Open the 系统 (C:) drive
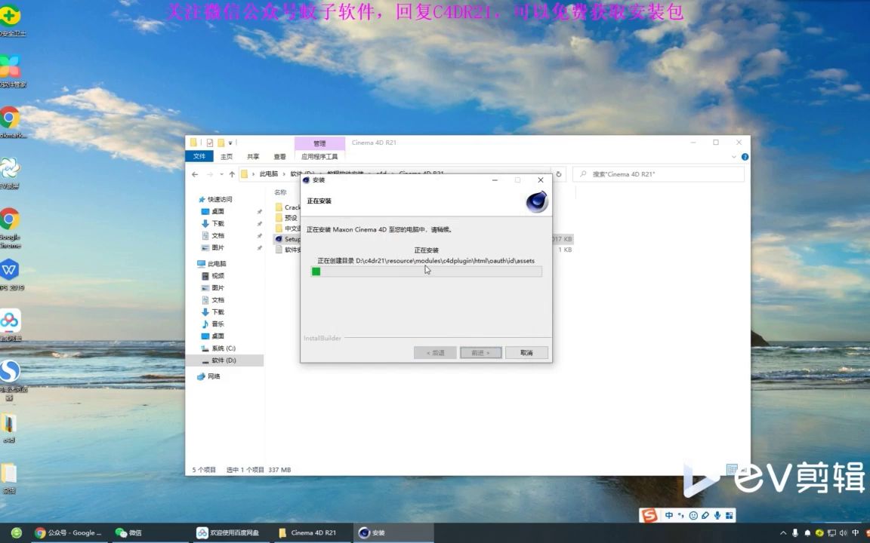870x543 pixels. 223,348
